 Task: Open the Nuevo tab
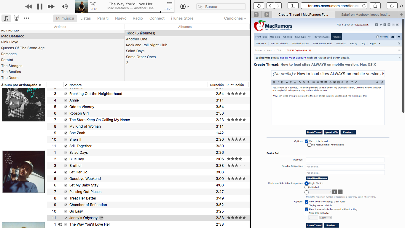(x=121, y=18)
